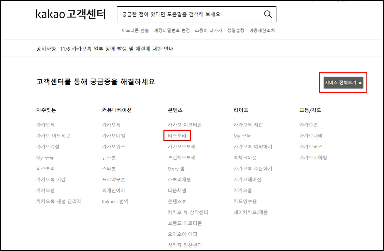Screen dimensions: 384x251
Task: Open the 11/6 카카오톡 장애 안내 notice
Action: coord(117,49)
